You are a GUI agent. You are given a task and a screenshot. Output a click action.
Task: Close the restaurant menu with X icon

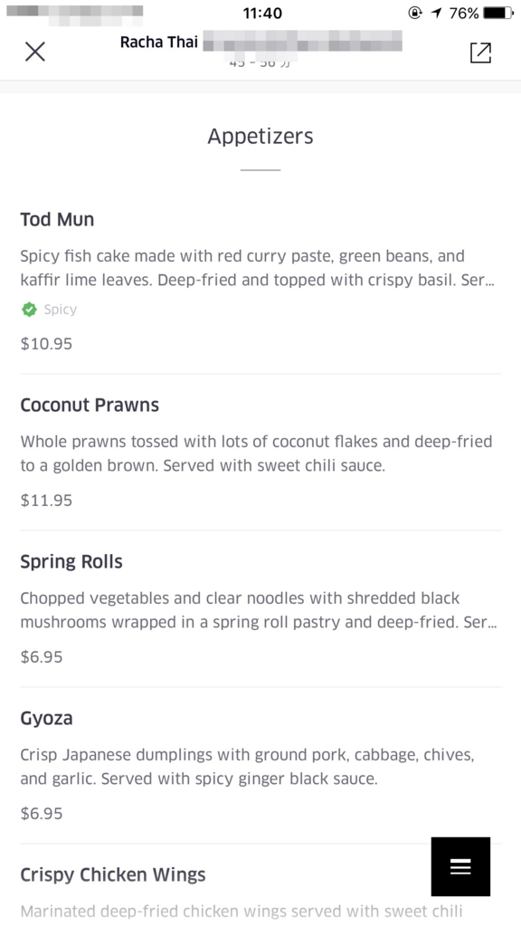[35, 52]
